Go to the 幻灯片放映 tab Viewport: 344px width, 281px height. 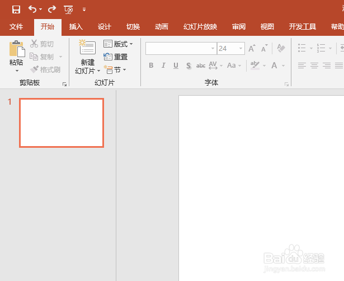(200, 26)
